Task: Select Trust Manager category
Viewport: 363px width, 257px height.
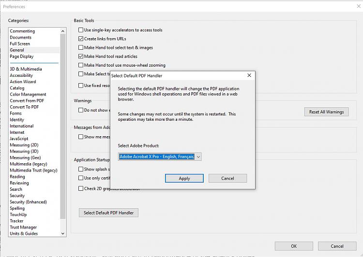Action: [23, 228]
